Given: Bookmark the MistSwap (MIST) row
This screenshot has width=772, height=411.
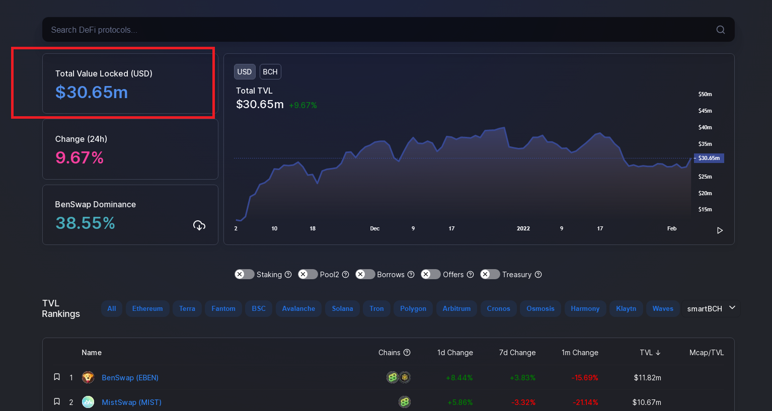Looking at the screenshot, I should pyautogui.click(x=57, y=401).
